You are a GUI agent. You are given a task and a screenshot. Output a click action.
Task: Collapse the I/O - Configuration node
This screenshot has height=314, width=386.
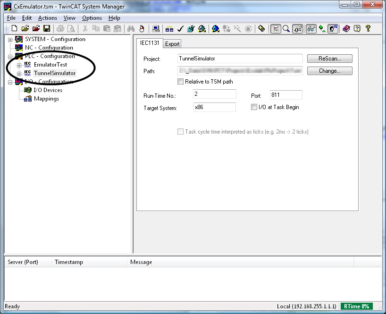10,82
